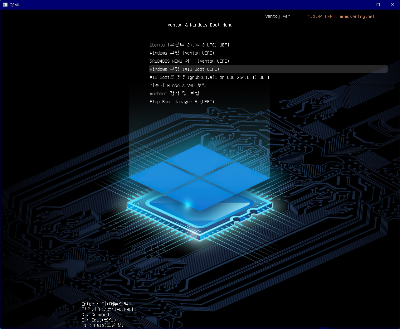This screenshot has width=400, height=329.
Task: Choose AIO Boot로 전환 grubx64.efi entry
Action: point(210,77)
